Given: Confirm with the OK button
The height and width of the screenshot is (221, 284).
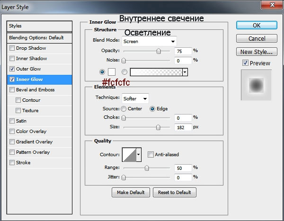Looking at the screenshot, I should [x=257, y=25].
